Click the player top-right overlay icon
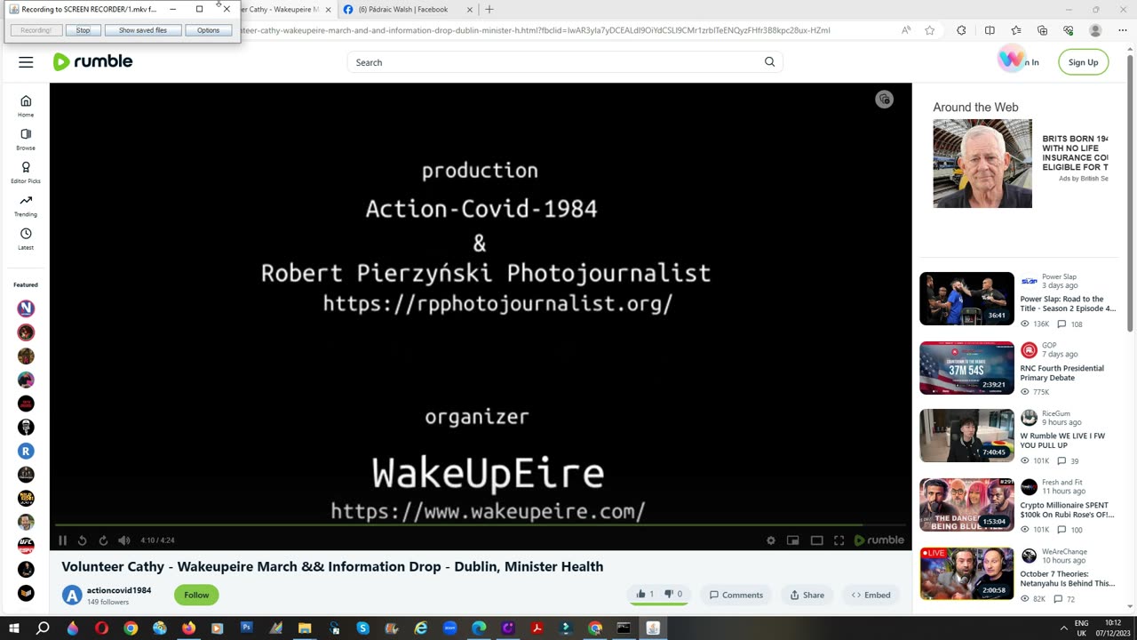Screen dimensions: 1137x640 884,100
